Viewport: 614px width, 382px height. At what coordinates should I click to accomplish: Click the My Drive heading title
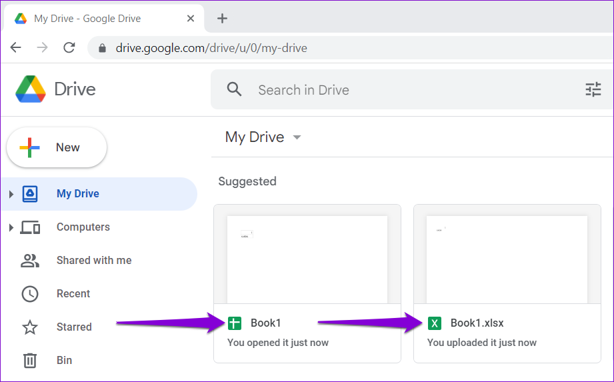(255, 137)
